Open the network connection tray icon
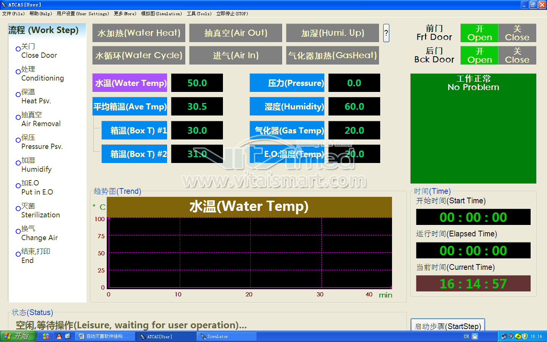This screenshot has height=342, width=547. 504,336
